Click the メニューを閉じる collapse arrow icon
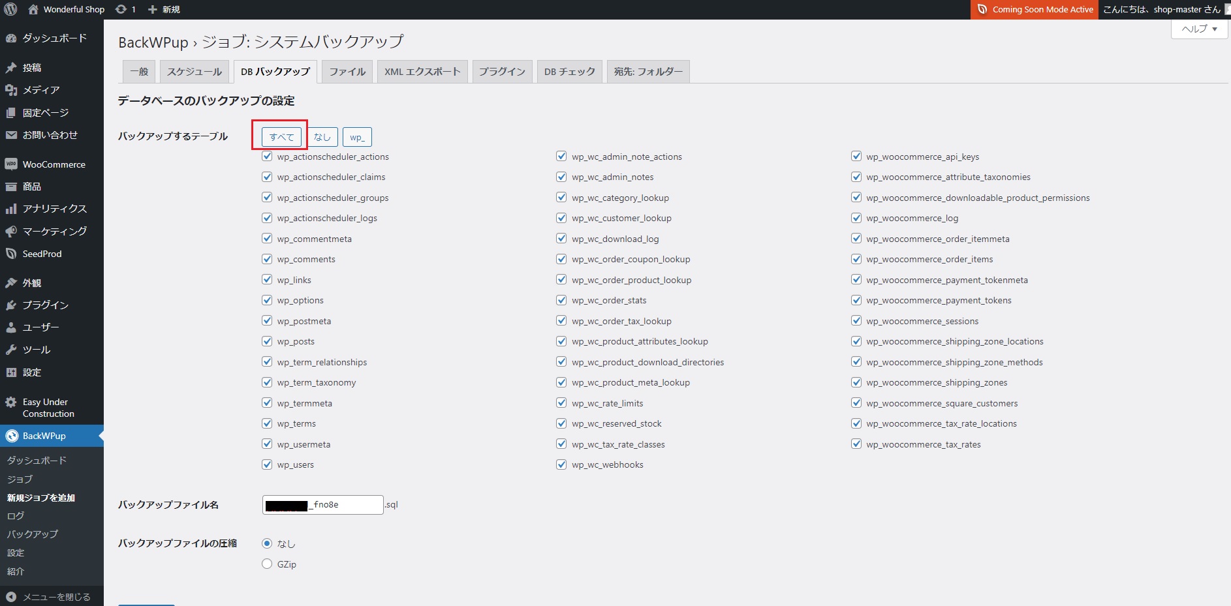The height and width of the screenshot is (606, 1231). tap(11, 597)
